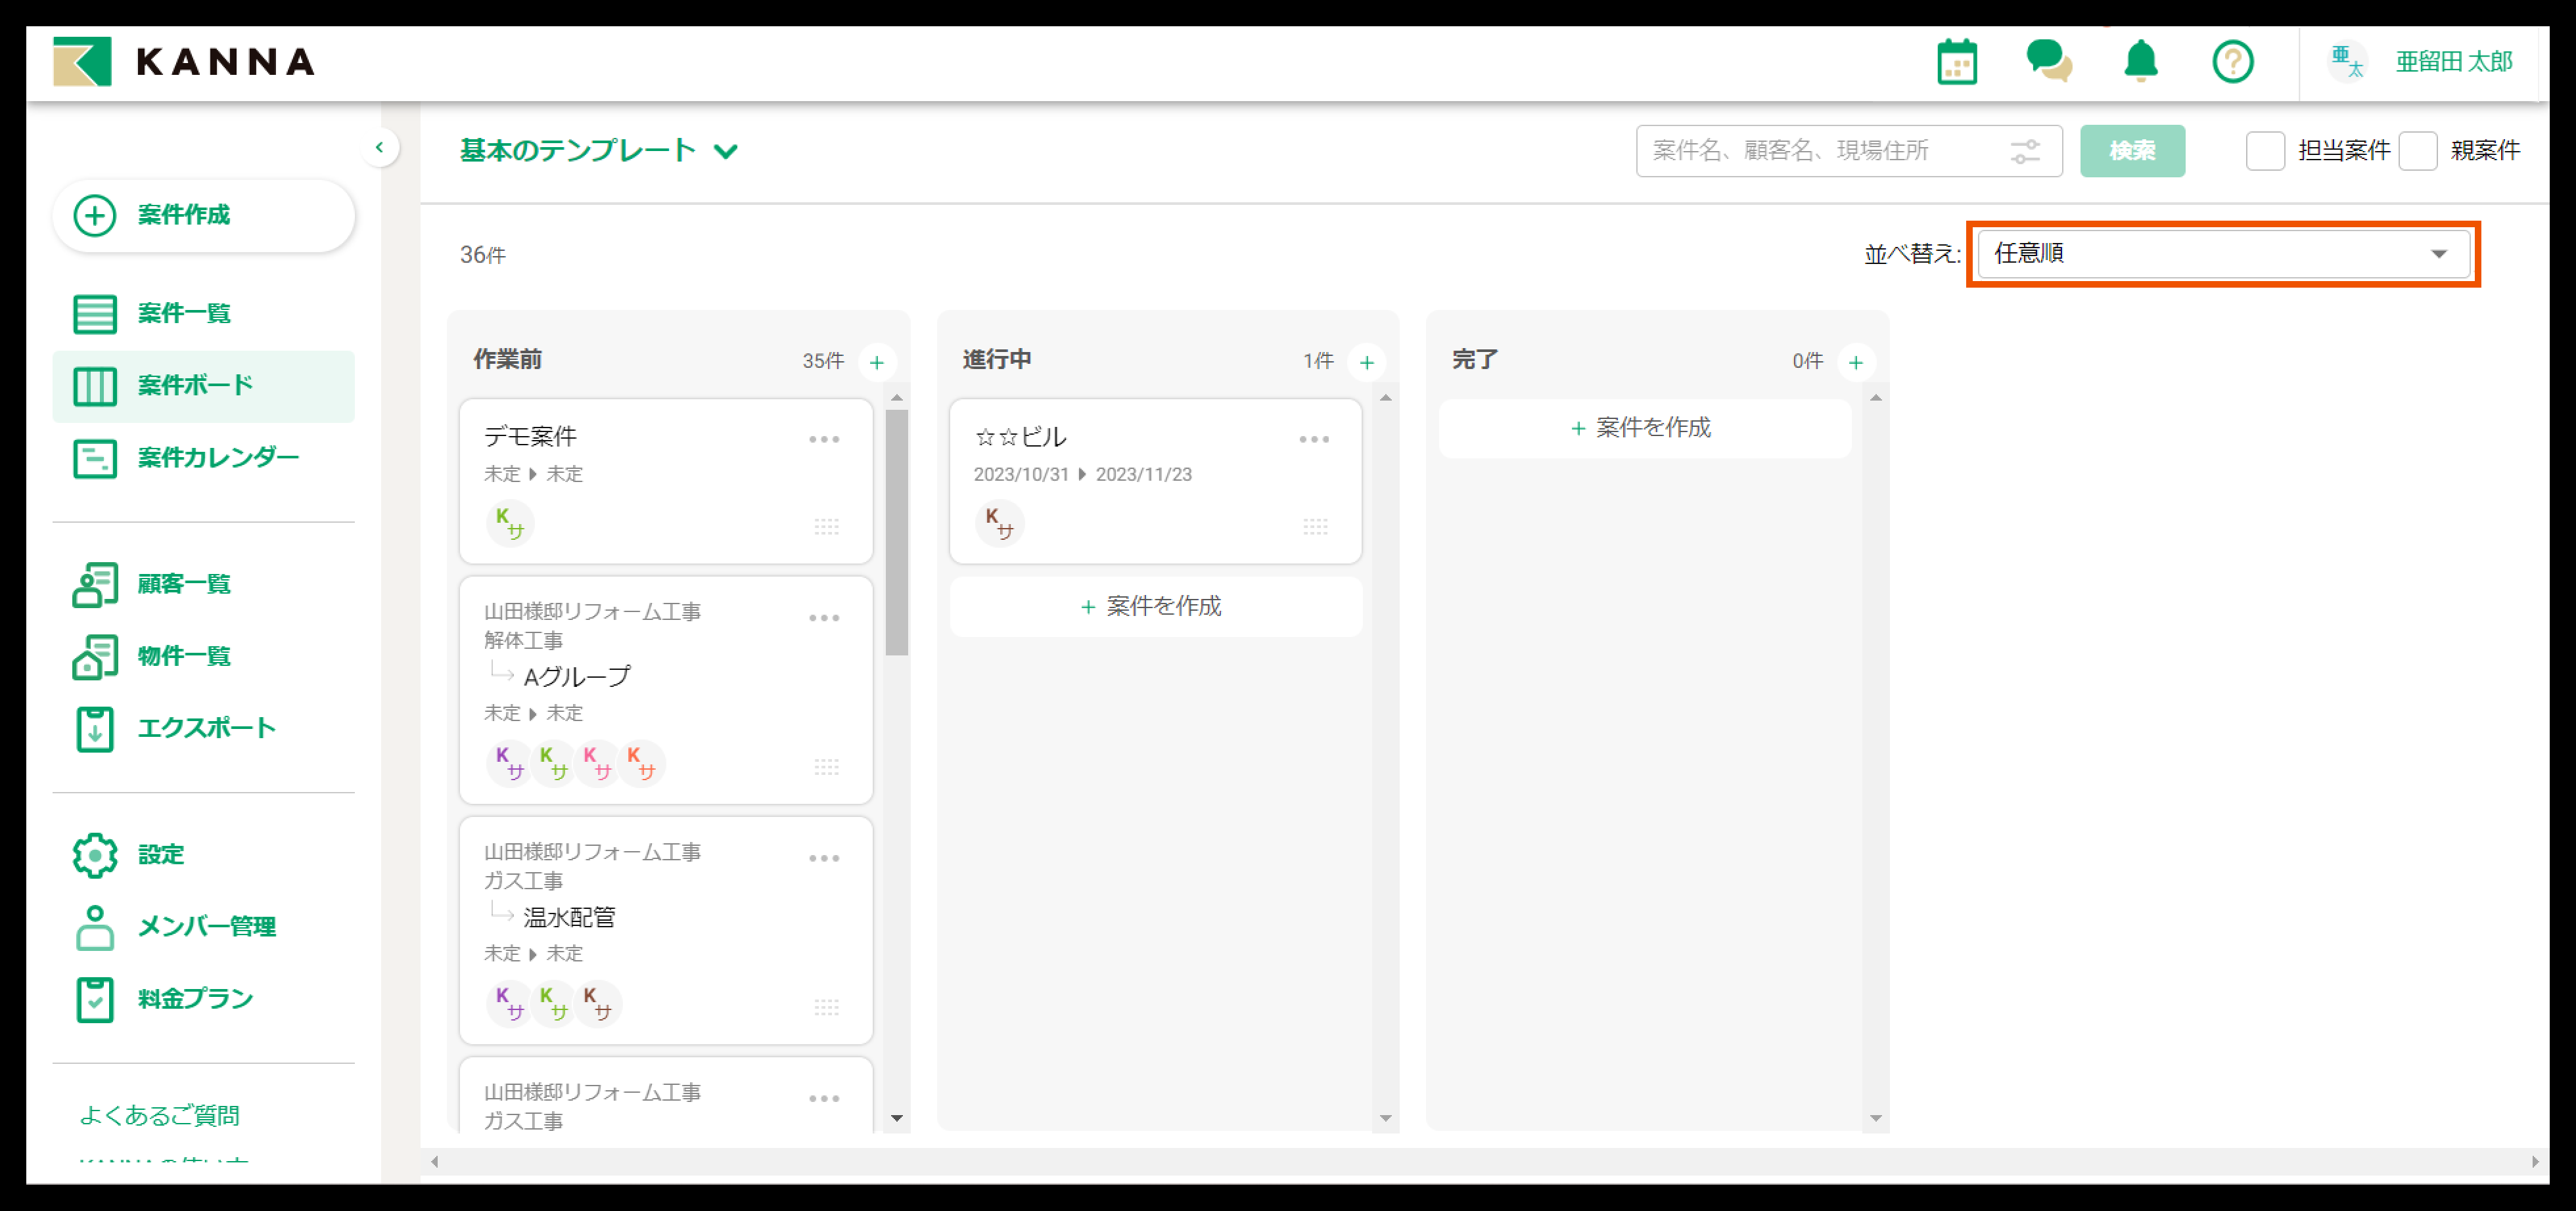Open the chat messages icon
Screen dimensions: 2576x1211
(x=2048, y=62)
